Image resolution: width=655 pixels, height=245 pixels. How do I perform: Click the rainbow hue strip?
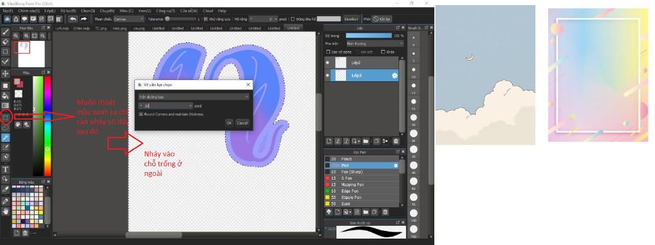click(x=47, y=125)
